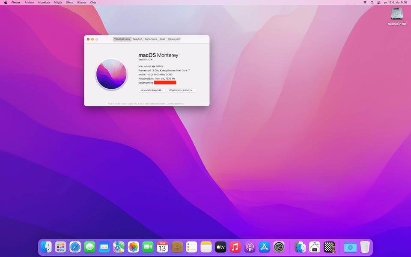Launch the Messages app in the dock

click(x=89, y=247)
